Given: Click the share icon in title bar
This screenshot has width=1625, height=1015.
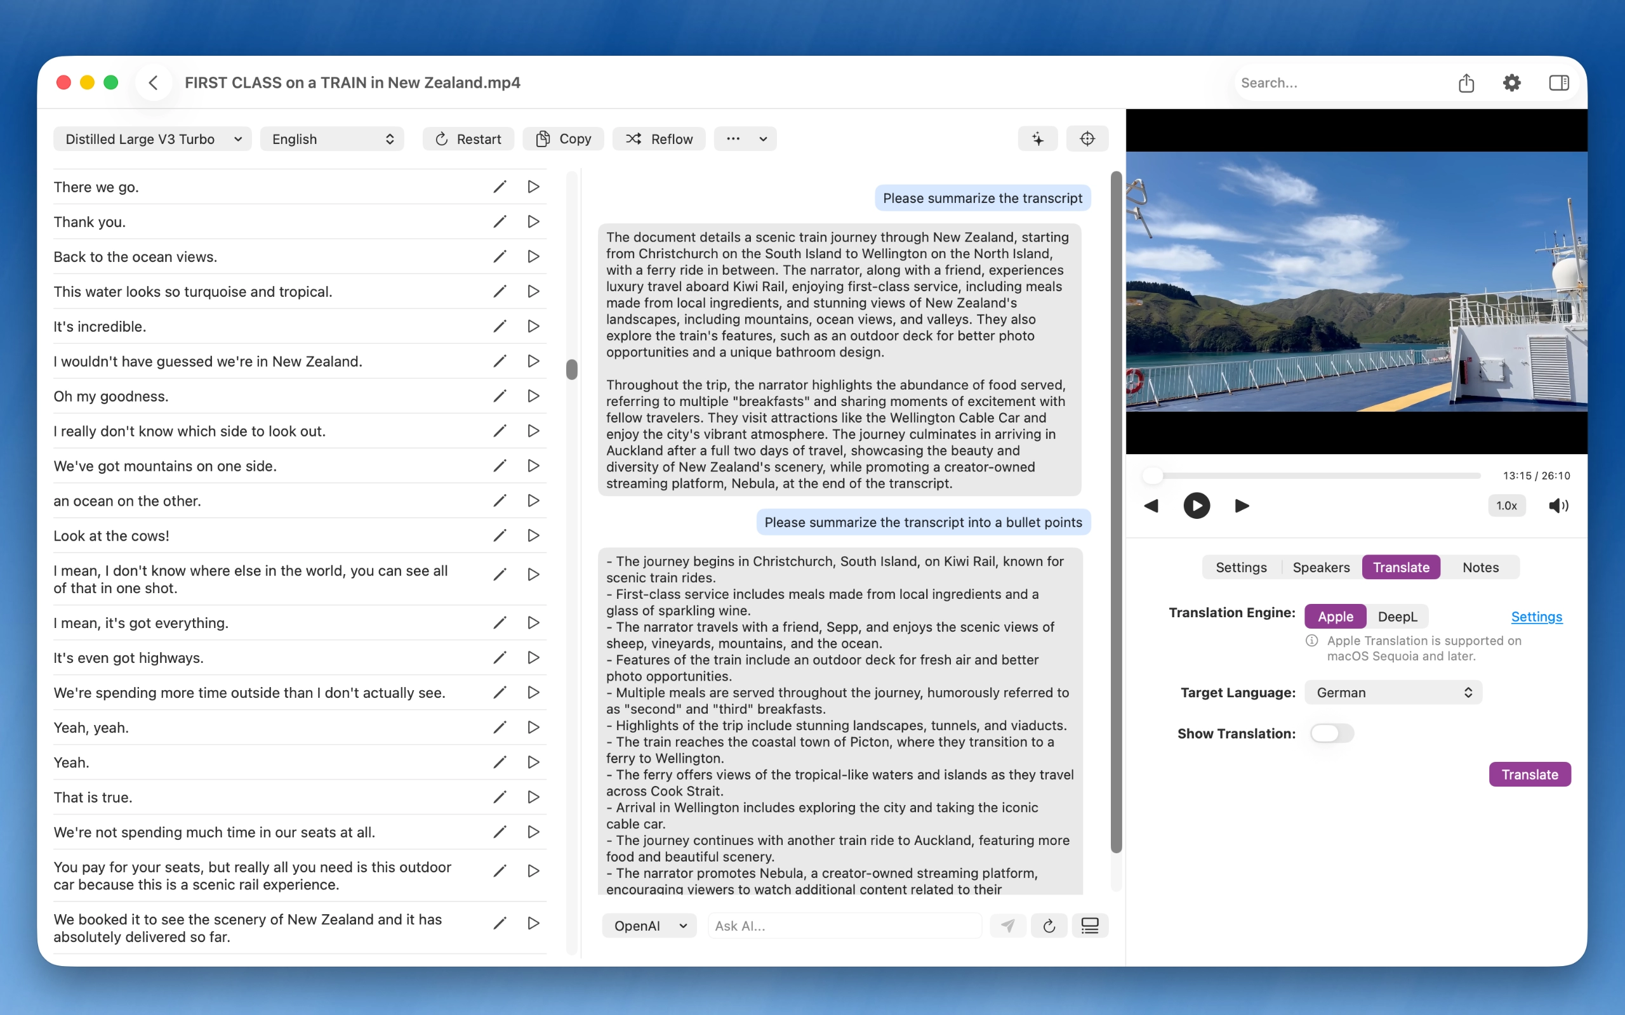Looking at the screenshot, I should click(x=1466, y=82).
